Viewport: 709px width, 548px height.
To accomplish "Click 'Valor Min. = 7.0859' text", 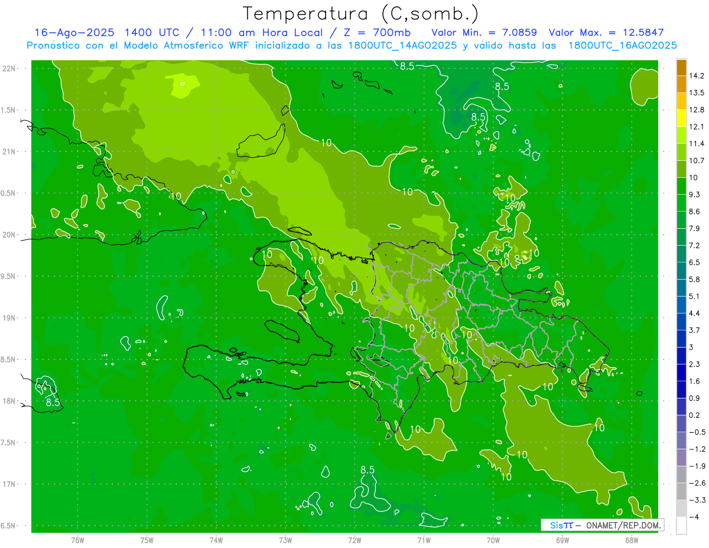I will tap(484, 32).
